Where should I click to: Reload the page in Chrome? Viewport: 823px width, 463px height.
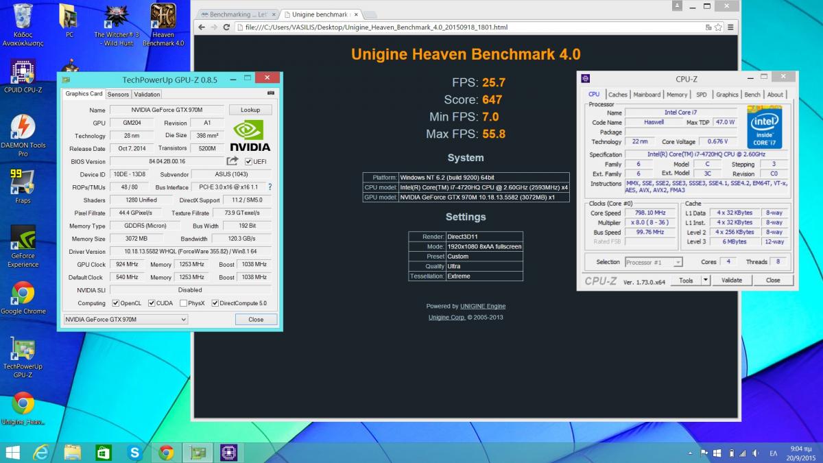226,27
